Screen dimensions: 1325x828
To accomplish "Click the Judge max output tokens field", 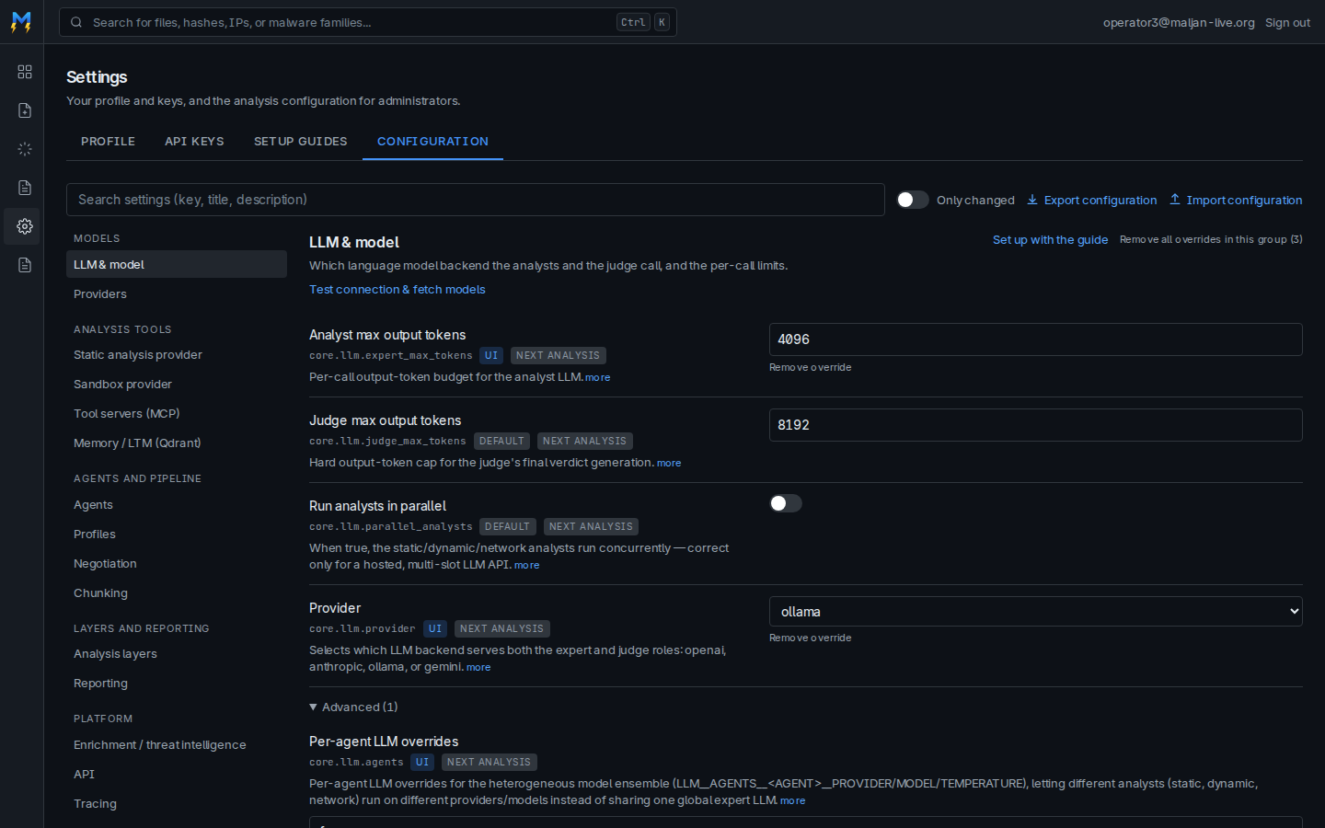I will pyautogui.click(x=1036, y=425).
